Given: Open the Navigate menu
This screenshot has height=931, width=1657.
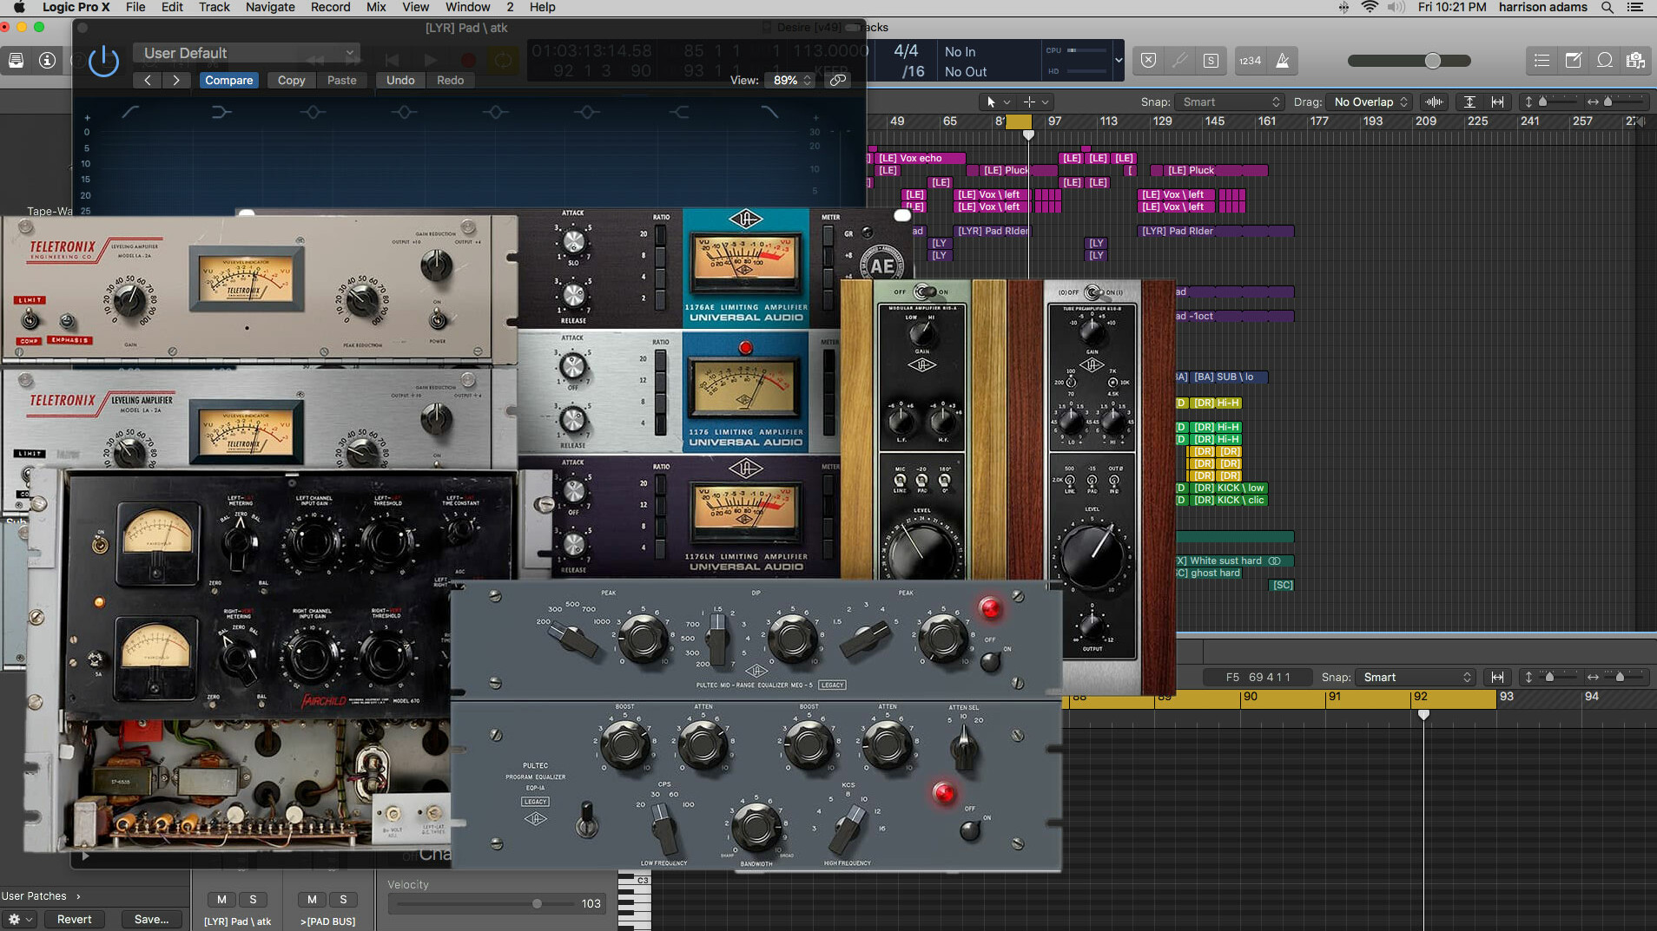Looking at the screenshot, I should tap(269, 7).
